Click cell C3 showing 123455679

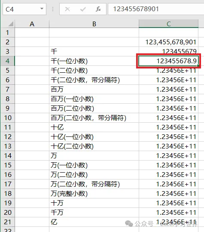(169, 52)
